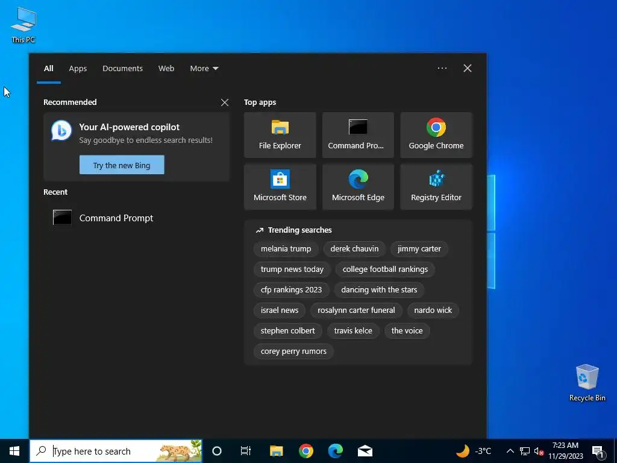Open network status tray icon
The height and width of the screenshot is (463, 617).
click(x=525, y=451)
